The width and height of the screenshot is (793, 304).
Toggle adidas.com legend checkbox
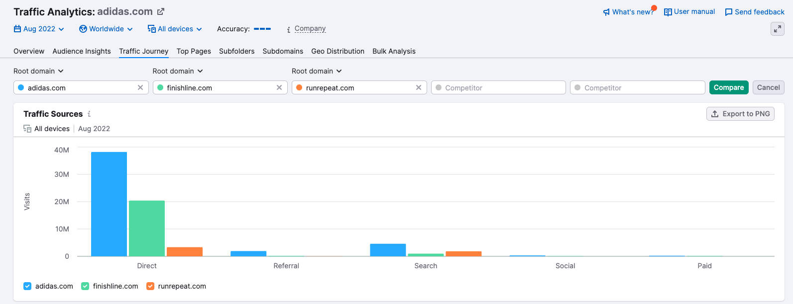(x=27, y=286)
